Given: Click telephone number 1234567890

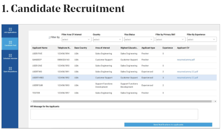Looking at the screenshot, I should [63, 65].
